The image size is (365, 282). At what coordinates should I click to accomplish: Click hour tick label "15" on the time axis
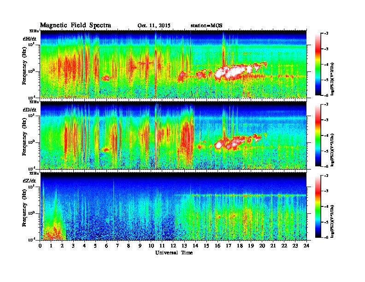click(206, 246)
